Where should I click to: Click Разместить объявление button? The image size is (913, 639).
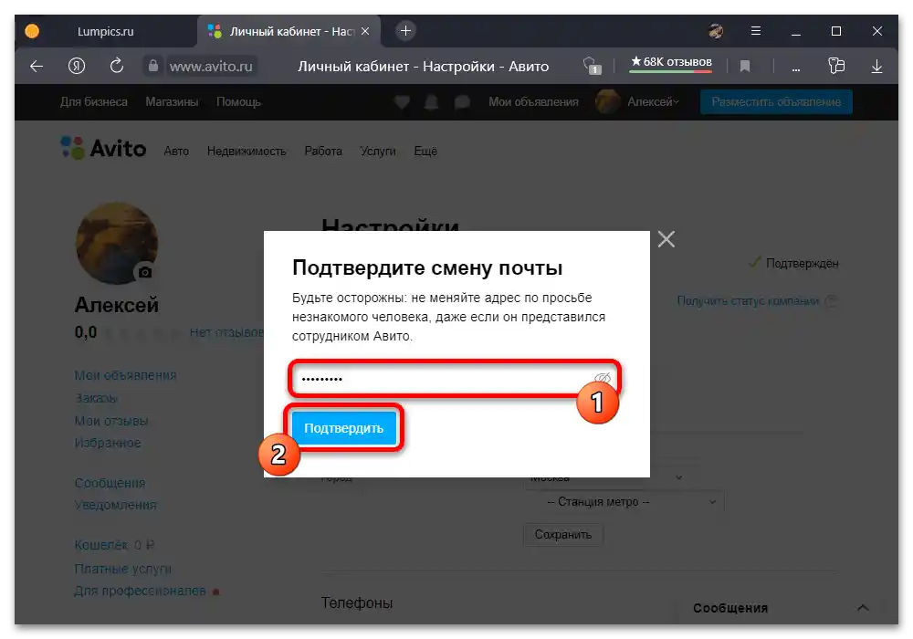coord(776,102)
